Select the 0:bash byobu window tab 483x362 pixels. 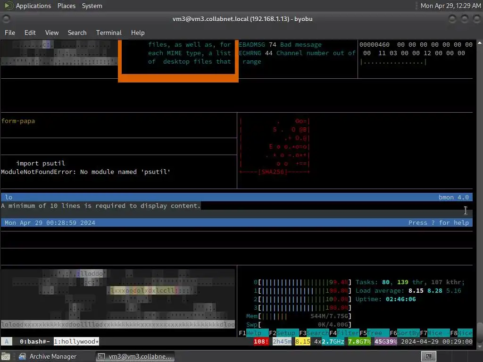(x=34, y=341)
